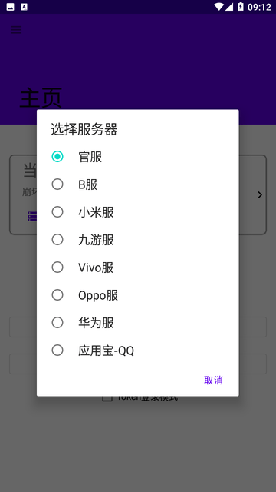Tap the first input field behind the dialog
The image size is (276, 492).
[138, 327]
